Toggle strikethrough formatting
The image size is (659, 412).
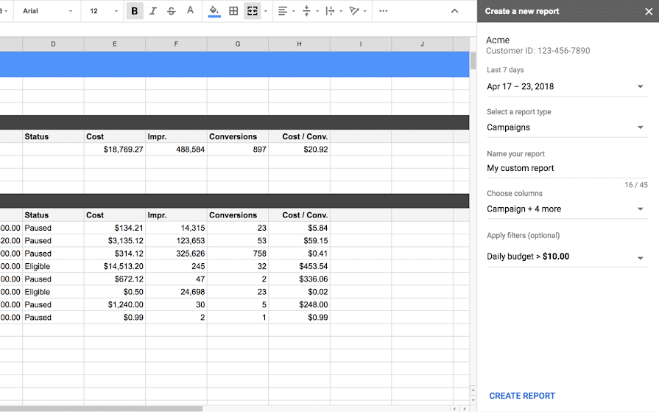[x=172, y=11]
